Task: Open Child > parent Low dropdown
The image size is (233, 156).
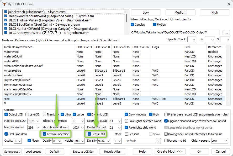Action: pos(219,141)
